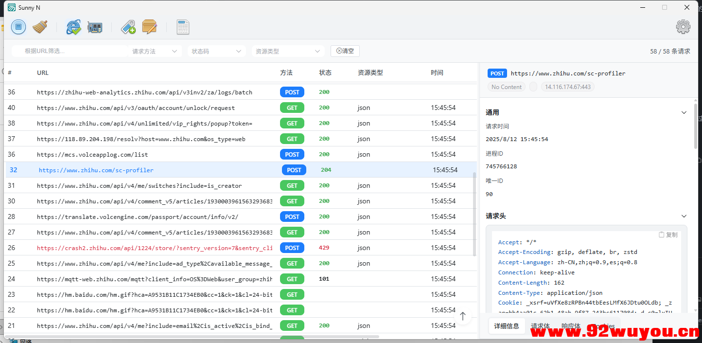Select the 请求体 tab
This screenshot has width=702, height=343.
click(540, 326)
